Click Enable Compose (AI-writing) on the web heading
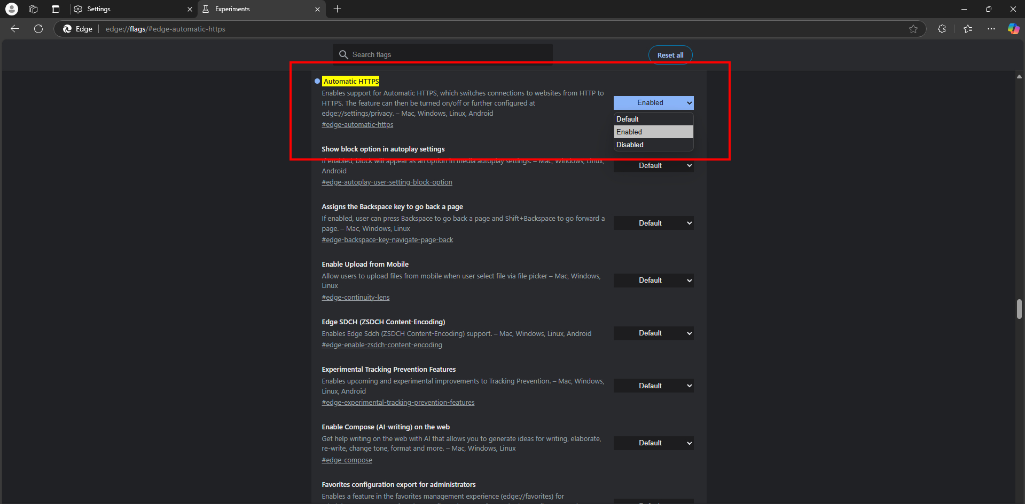 click(386, 427)
